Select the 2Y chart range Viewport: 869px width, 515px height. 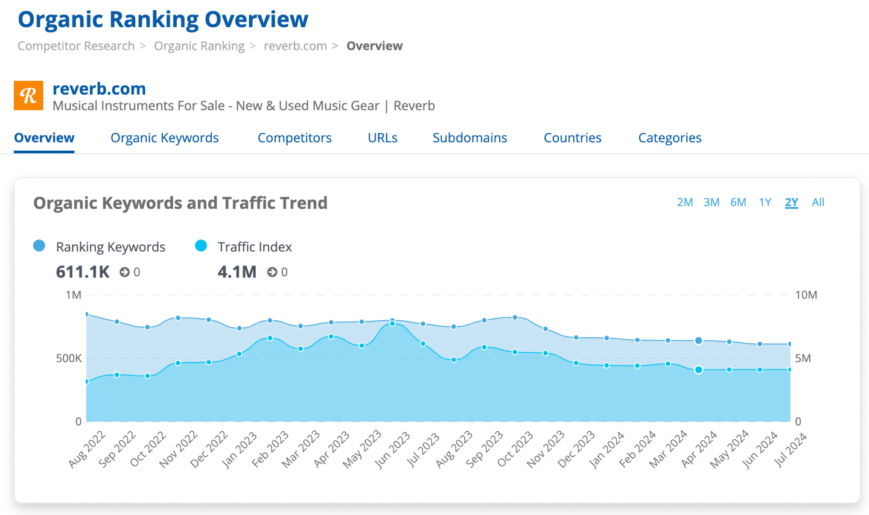click(x=792, y=202)
